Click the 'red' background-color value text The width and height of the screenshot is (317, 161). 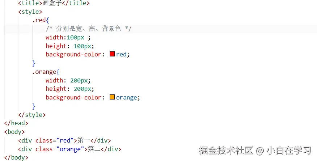[x=121, y=55]
